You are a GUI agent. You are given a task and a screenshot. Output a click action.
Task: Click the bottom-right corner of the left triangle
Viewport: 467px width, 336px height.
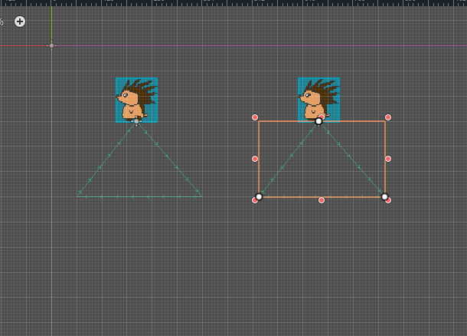coord(202,196)
